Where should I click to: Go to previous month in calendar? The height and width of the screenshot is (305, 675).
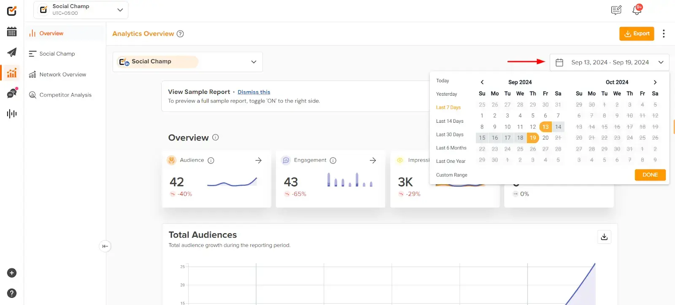click(482, 82)
